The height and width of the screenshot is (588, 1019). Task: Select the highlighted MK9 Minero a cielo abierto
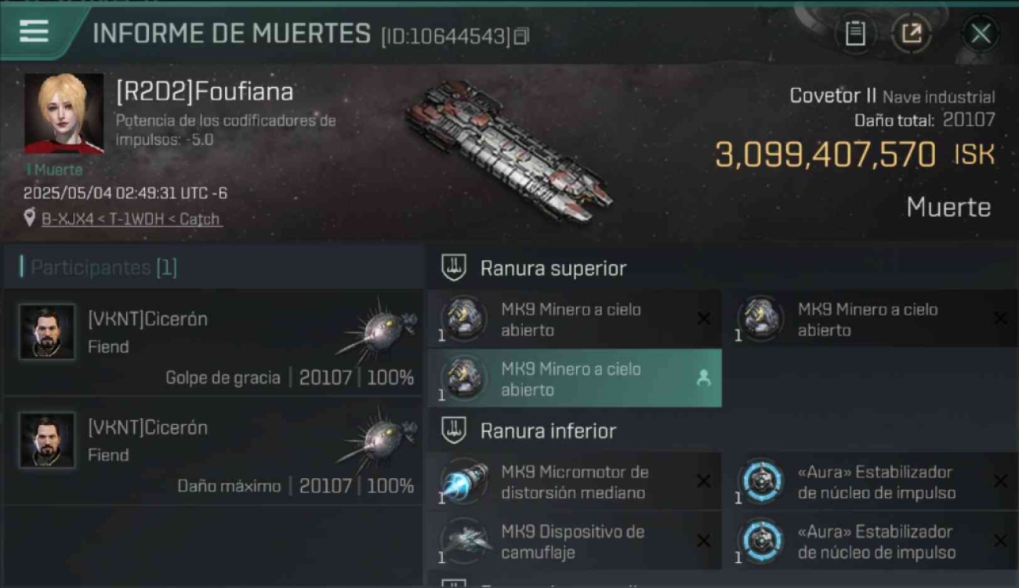tap(575, 379)
